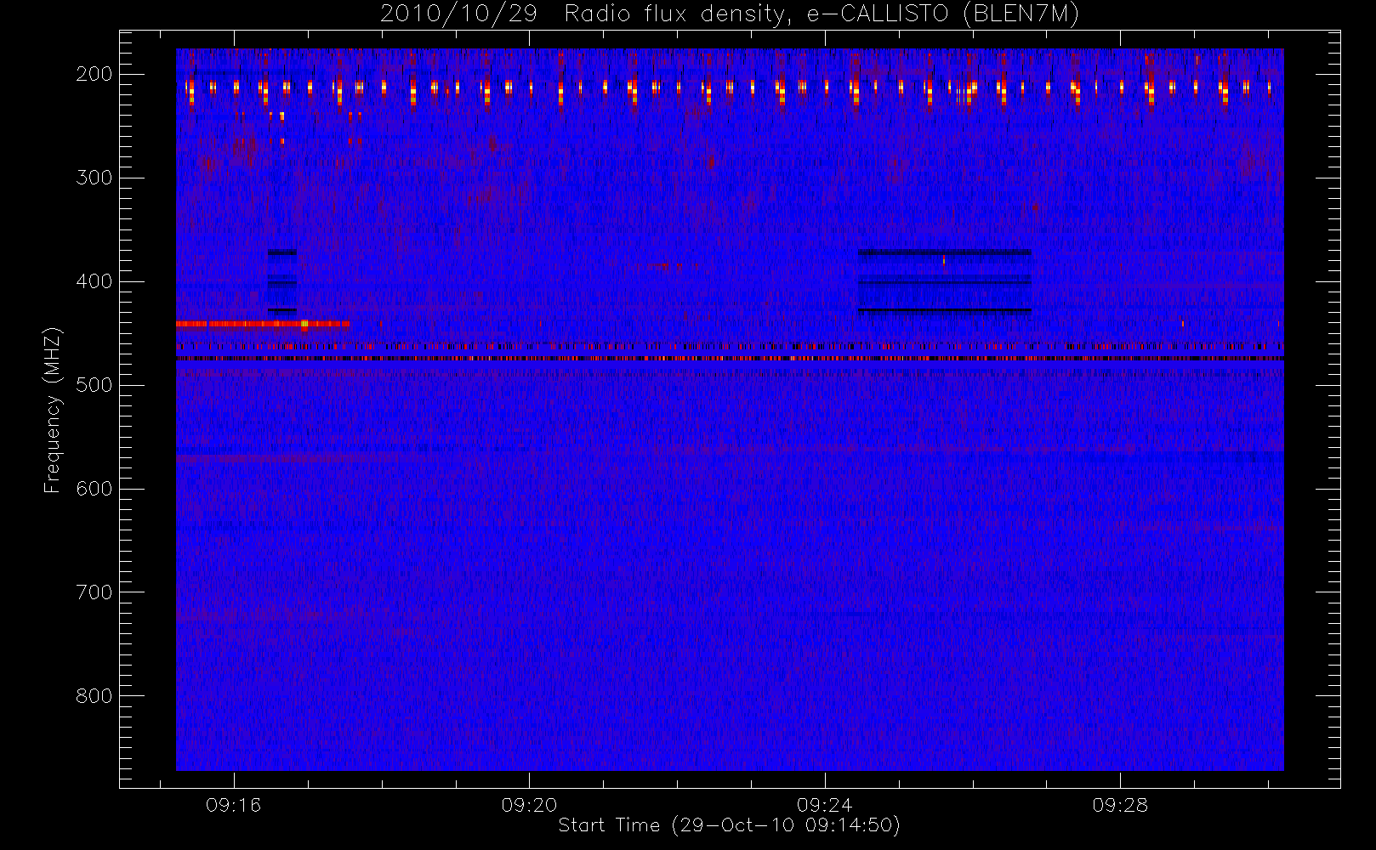The height and width of the screenshot is (850, 1376).
Task: Click the "Frequency (MHZ)" axis label
Action: tap(53, 410)
